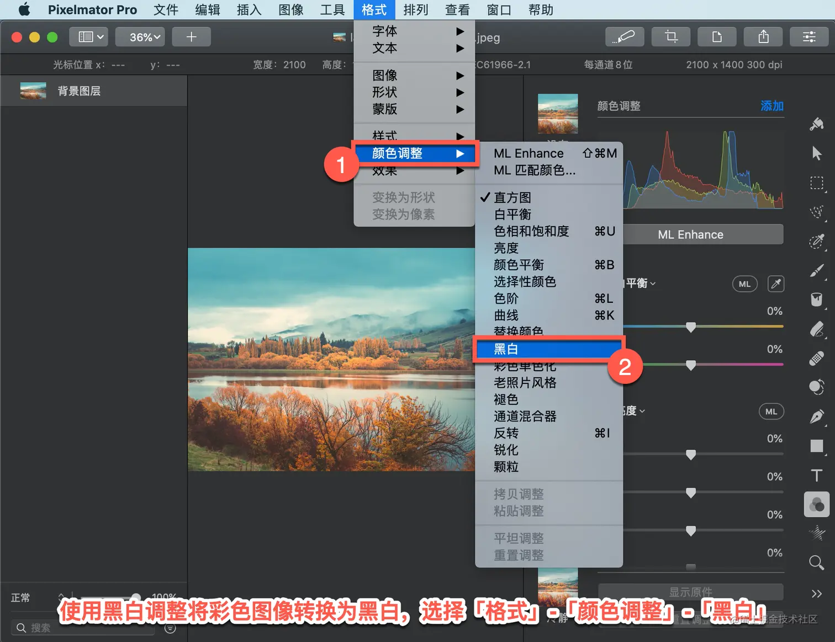
Task: Click the document page icon in toolbar
Action: tap(717, 37)
